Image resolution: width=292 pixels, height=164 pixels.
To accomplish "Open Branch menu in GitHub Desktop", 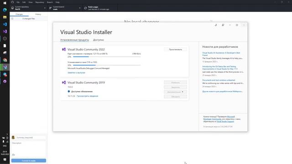I will click(50, 2).
